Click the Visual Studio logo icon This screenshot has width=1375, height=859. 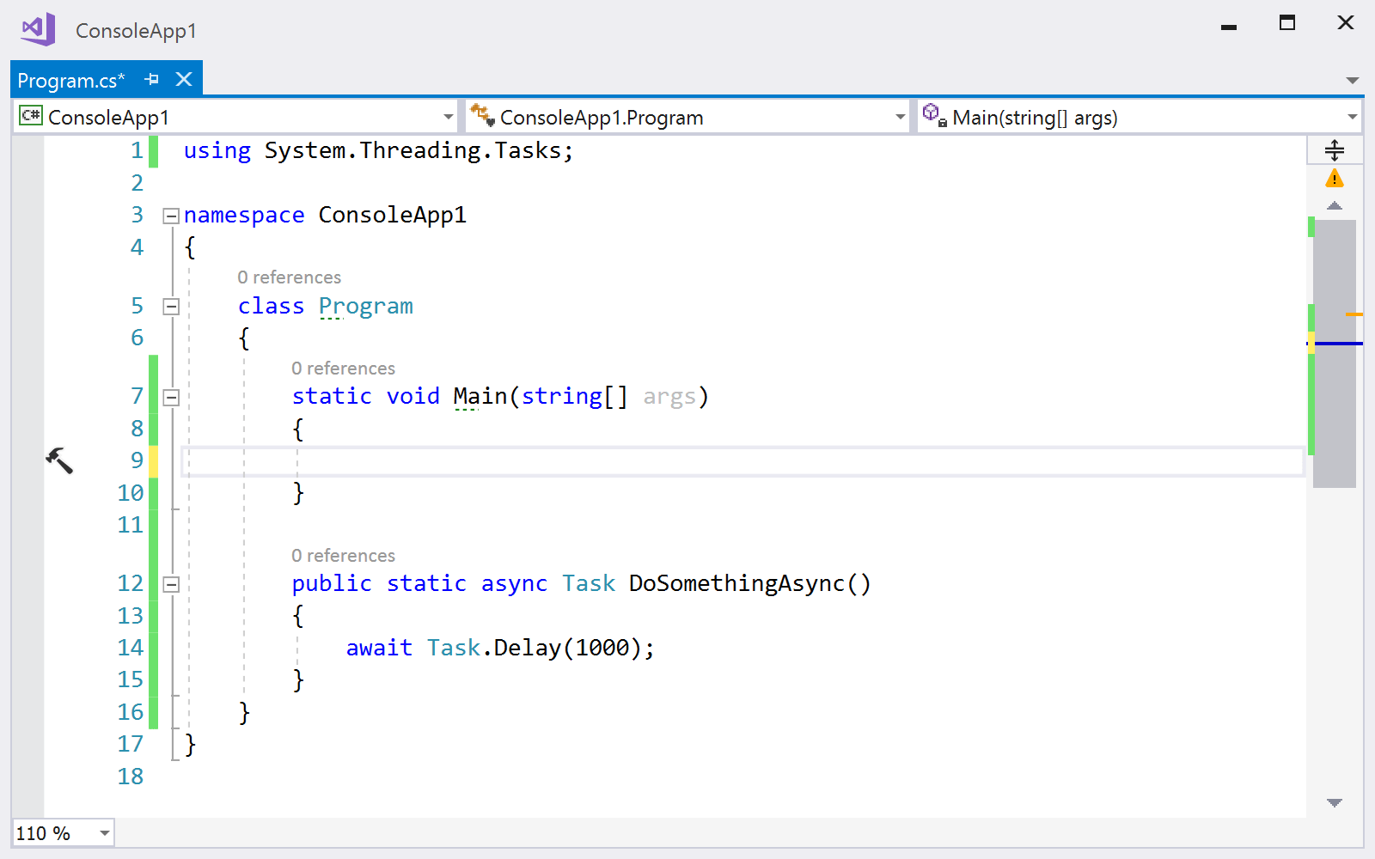pyautogui.click(x=36, y=27)
